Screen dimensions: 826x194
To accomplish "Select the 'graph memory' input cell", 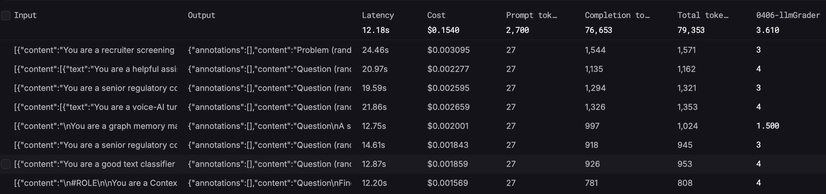I will tap(96, 126).
